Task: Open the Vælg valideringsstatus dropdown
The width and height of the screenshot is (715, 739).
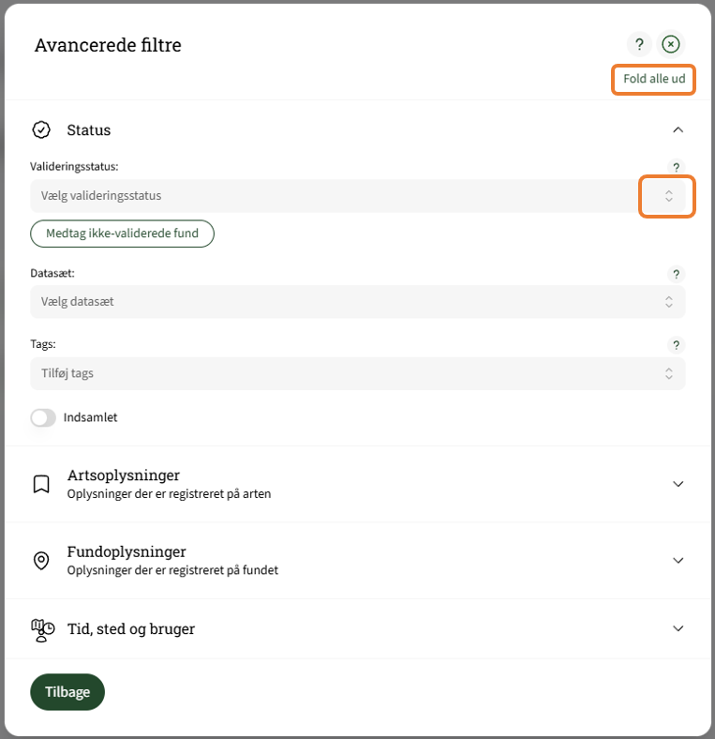Action: [668, 196]
